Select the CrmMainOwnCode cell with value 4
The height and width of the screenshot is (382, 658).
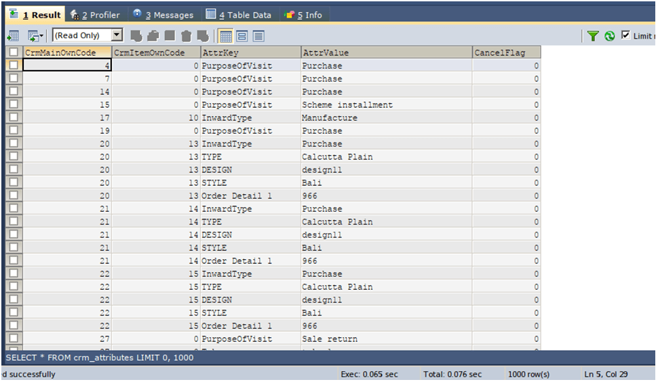[67, 66]
